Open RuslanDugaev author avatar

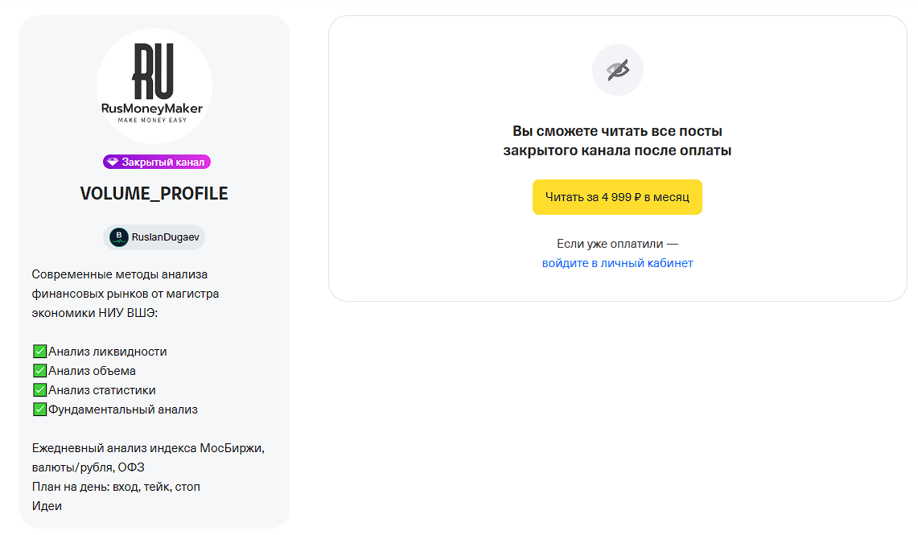[119, 237]
